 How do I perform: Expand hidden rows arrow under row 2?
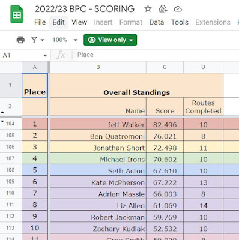click(2, 112)
